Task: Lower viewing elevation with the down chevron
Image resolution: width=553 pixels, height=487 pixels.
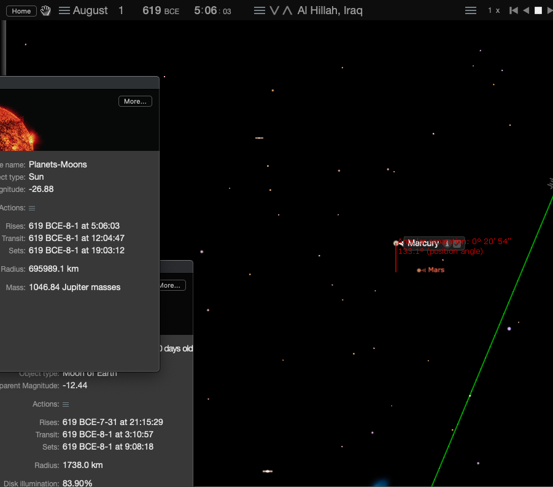Action: point(274,10)
